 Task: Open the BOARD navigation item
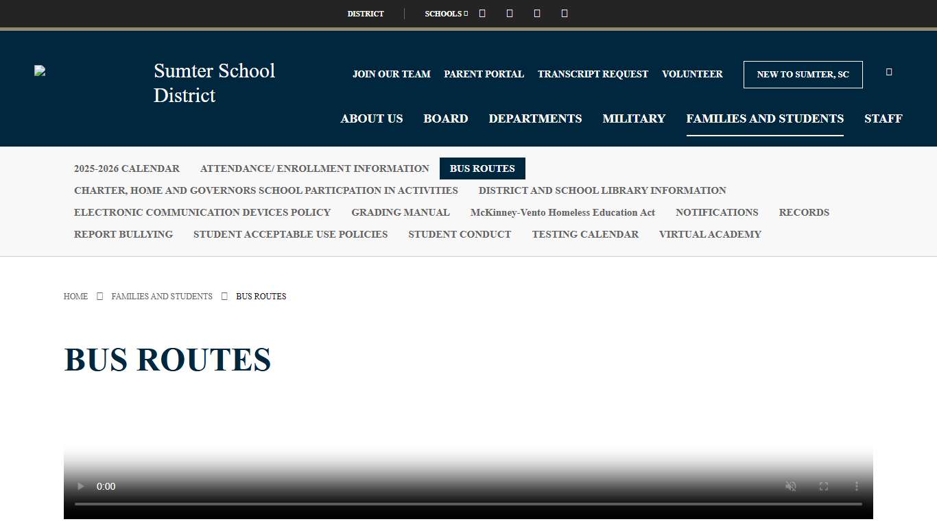point(445,118)
